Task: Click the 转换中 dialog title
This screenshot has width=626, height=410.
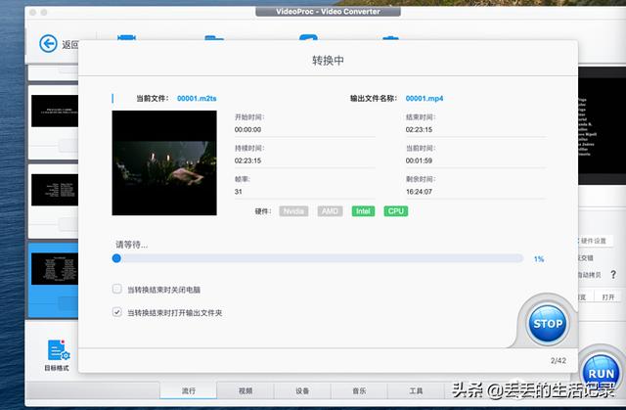Action: [x=328, y=61]
